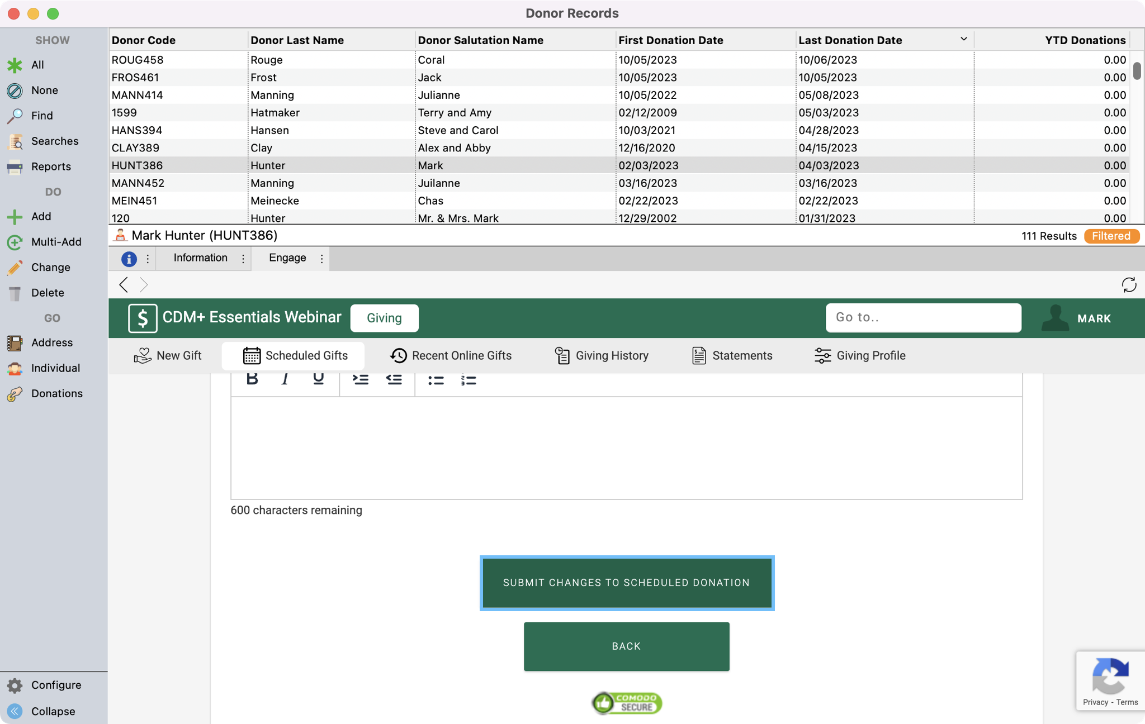
Task: Open saved Searches in the sidebar
Action: 54,141
